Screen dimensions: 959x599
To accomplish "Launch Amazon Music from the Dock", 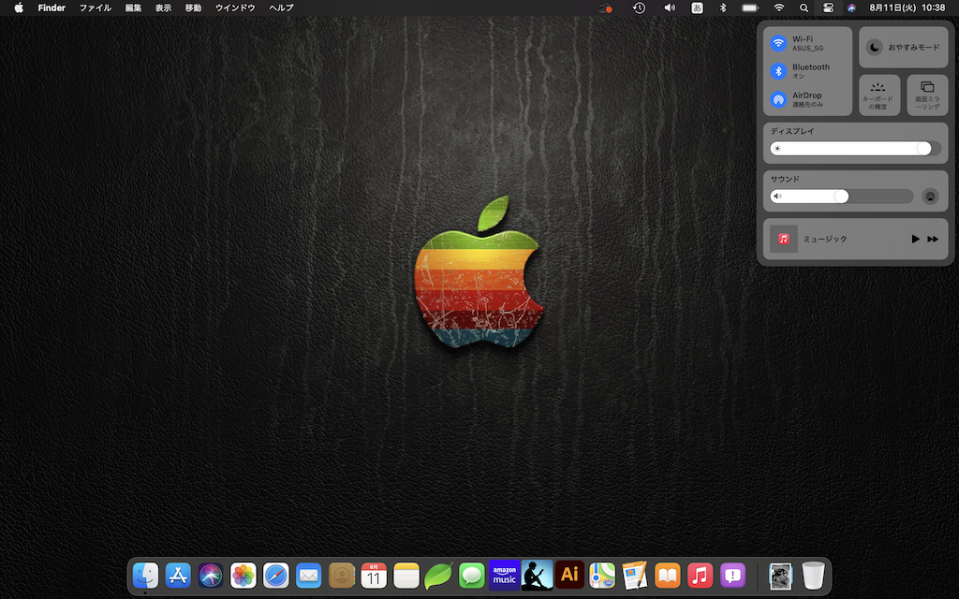I will pos(505,576).
